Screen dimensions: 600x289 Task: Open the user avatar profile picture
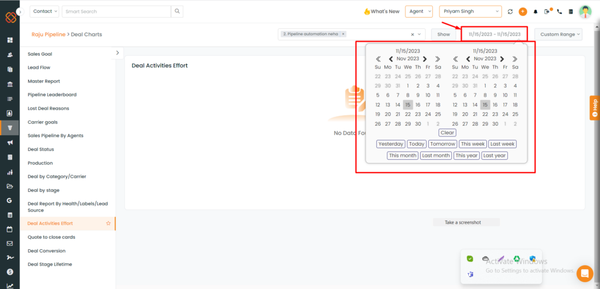[x=585, y=12]
